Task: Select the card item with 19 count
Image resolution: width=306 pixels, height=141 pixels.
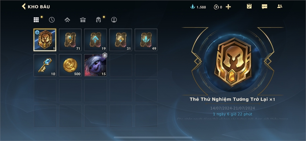Action: pyautogui.click(x=96, y=40)
